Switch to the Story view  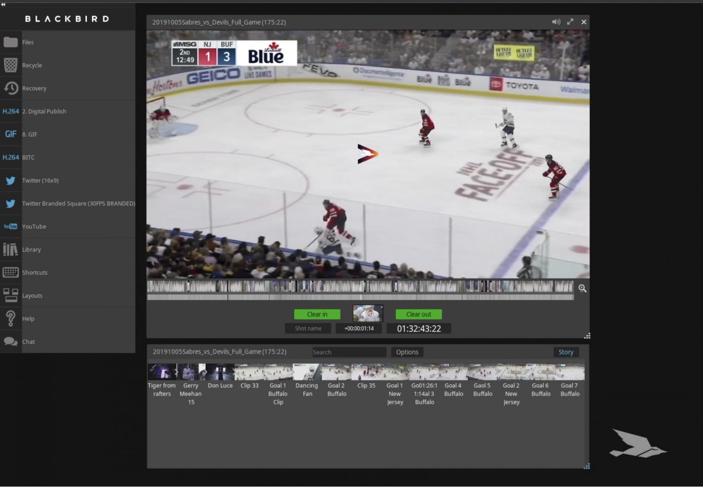click(x=566, y=352)
